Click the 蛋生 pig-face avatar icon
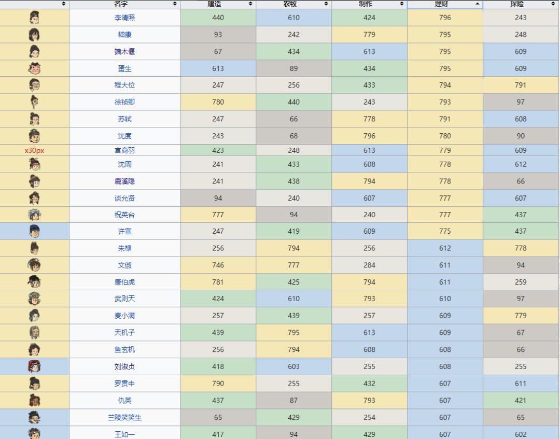This screenshot has width=560, height=439. 35,68
